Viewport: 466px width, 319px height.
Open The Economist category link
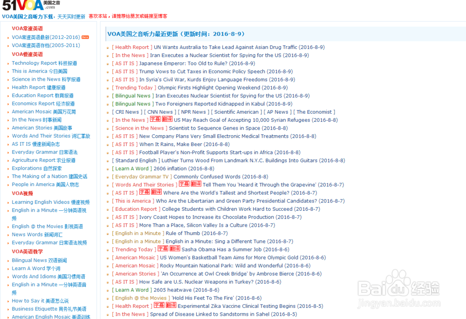click(x=314, y=112)
